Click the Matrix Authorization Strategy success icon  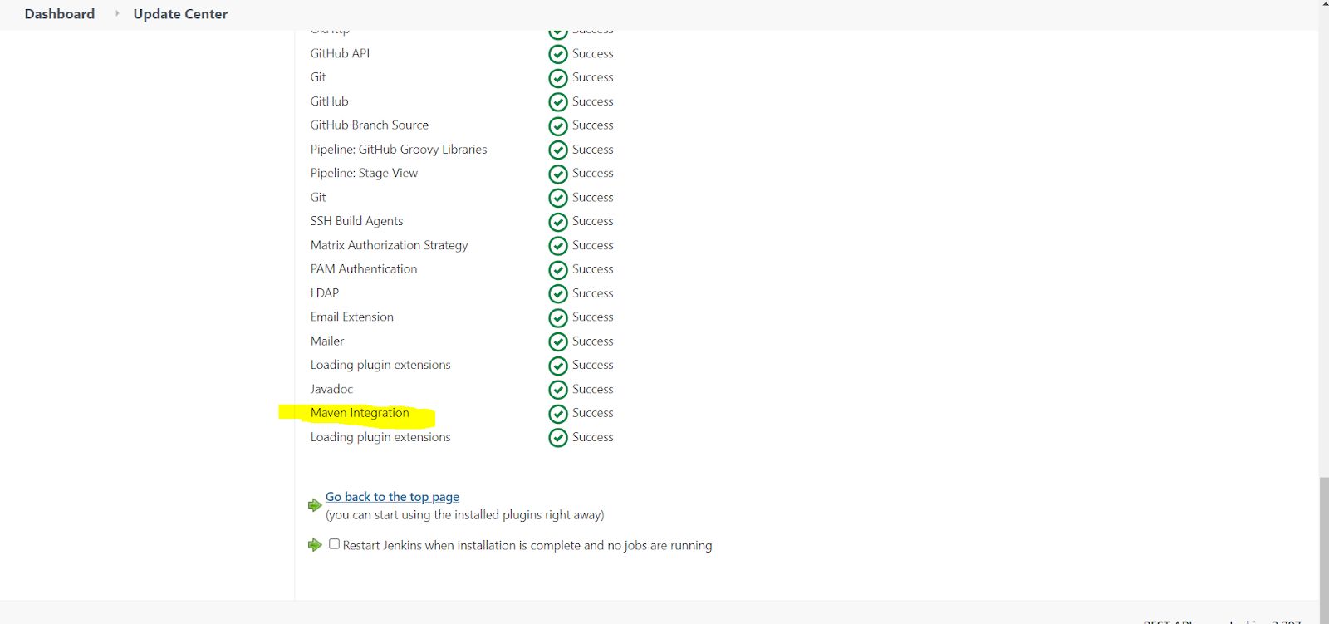tap(558, 246)
